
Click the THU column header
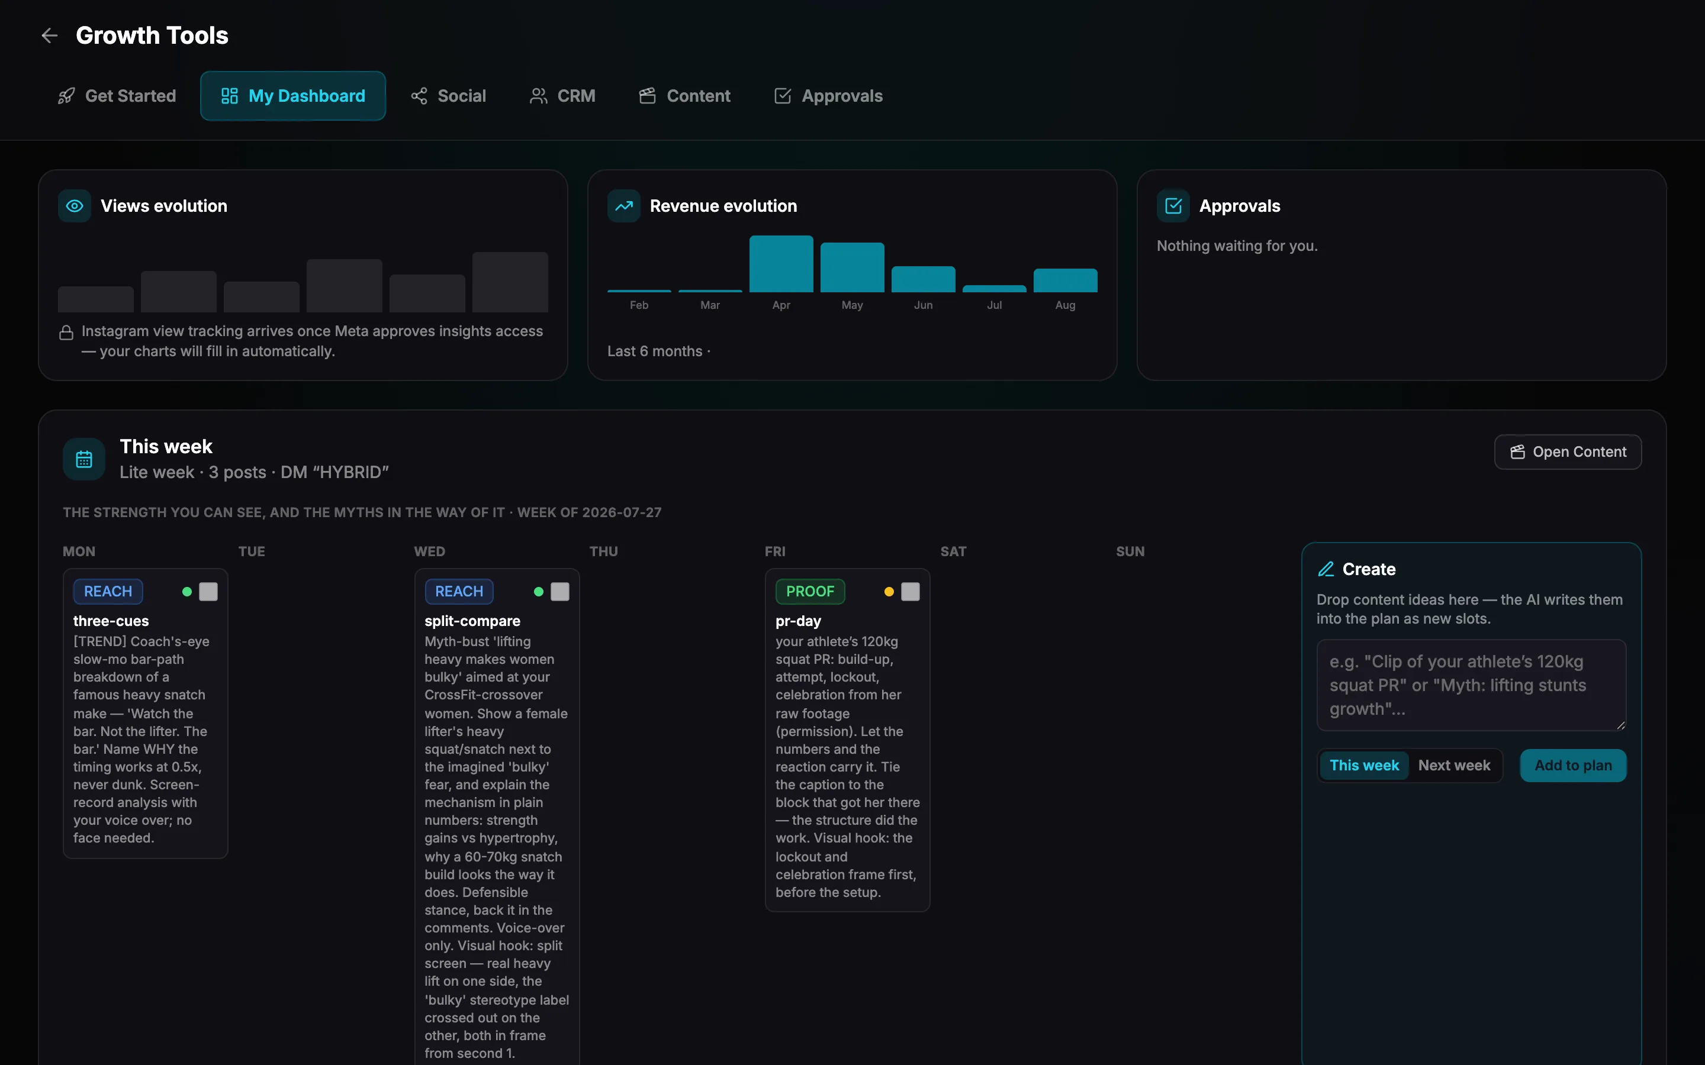pos(604,551)
